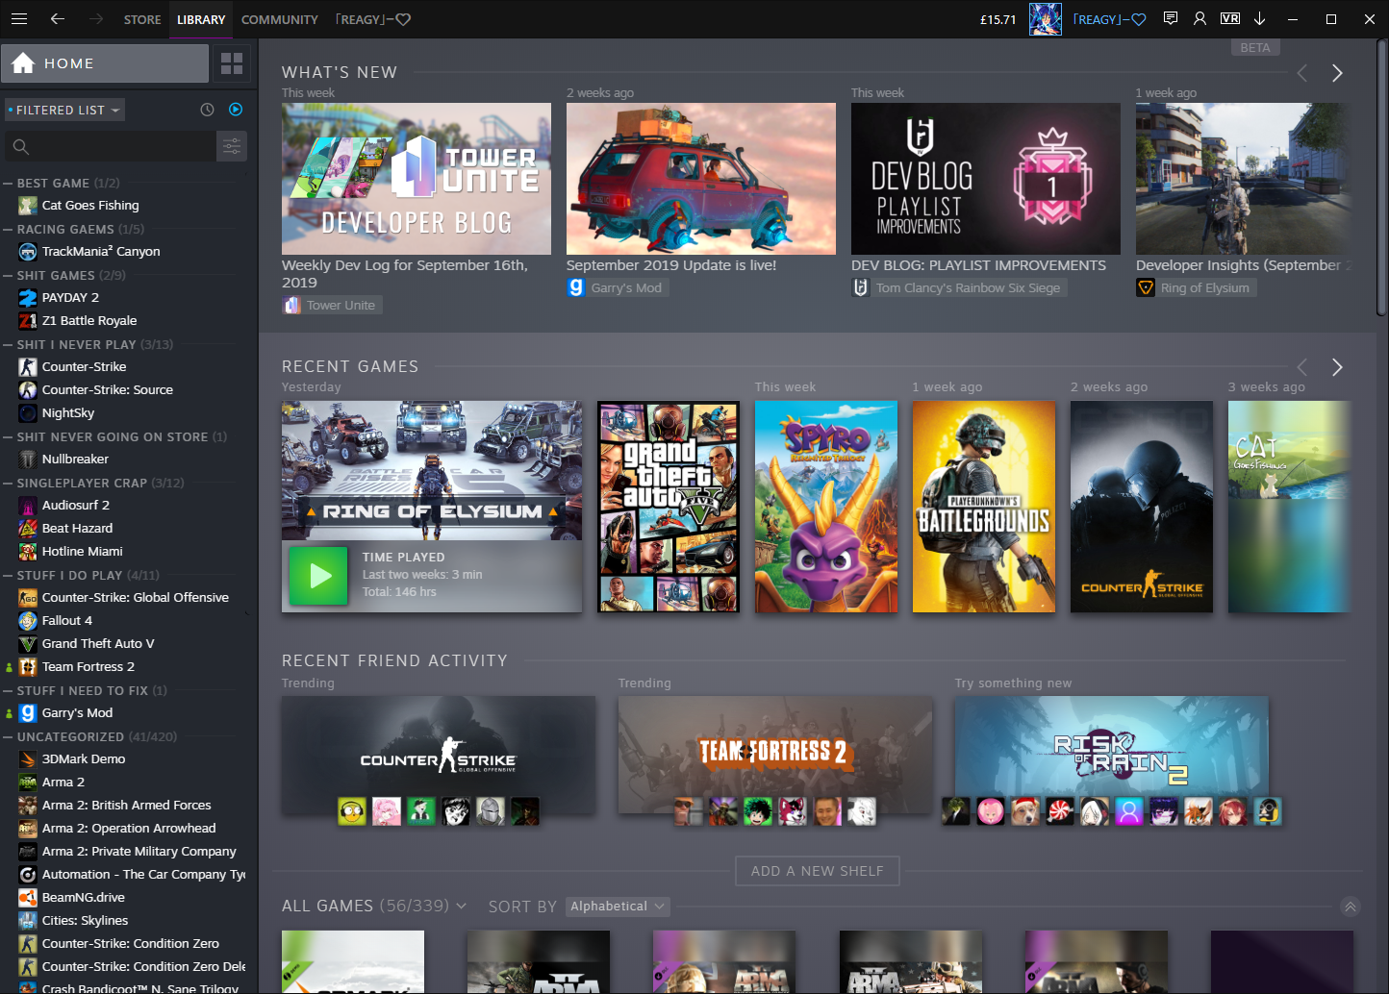Open the Library tab

click(201, 19)
